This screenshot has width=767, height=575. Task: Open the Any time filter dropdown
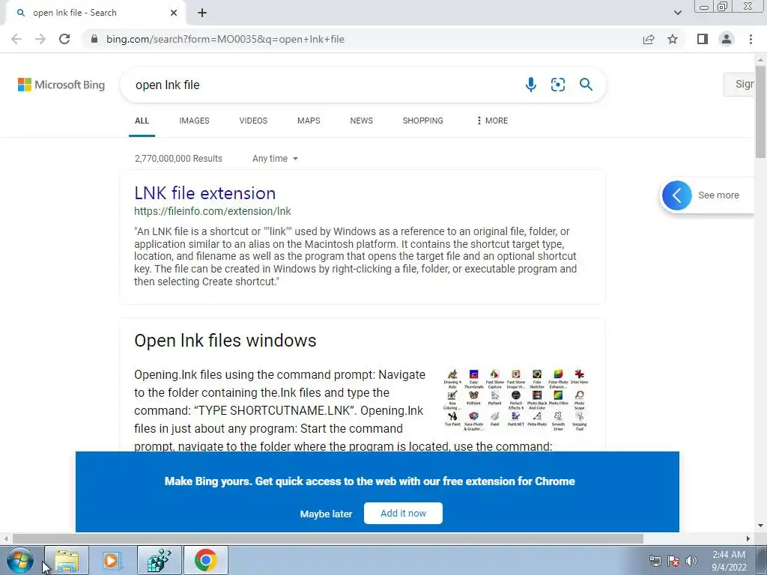275,159
